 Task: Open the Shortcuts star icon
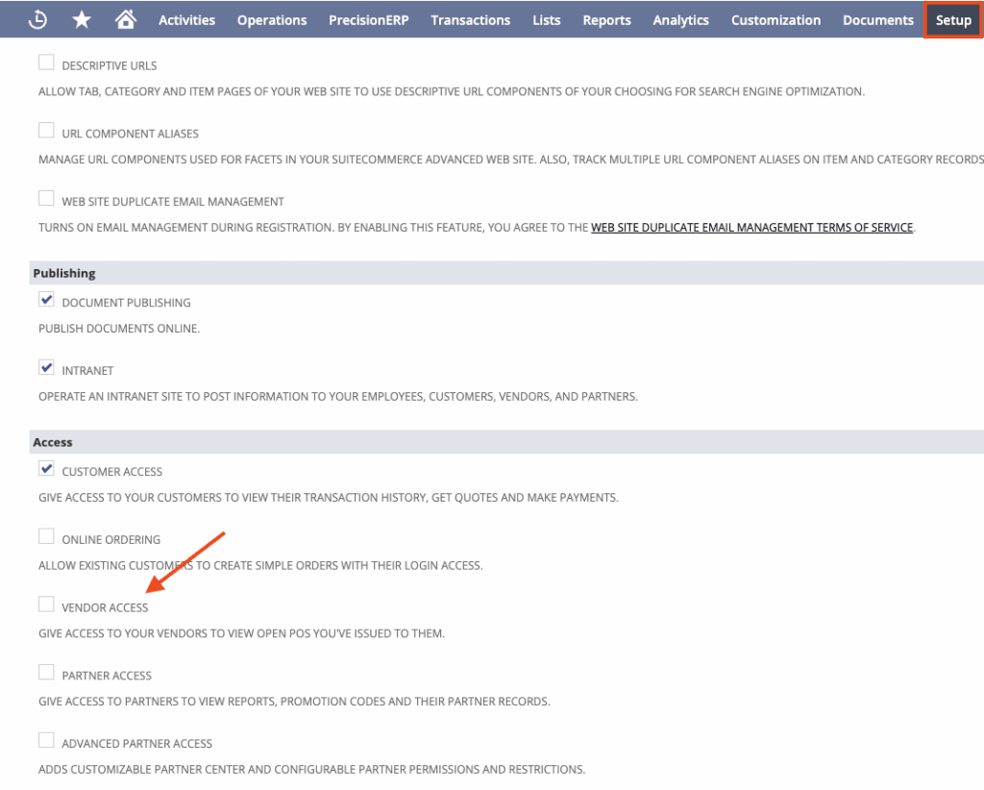click(82, 20)
